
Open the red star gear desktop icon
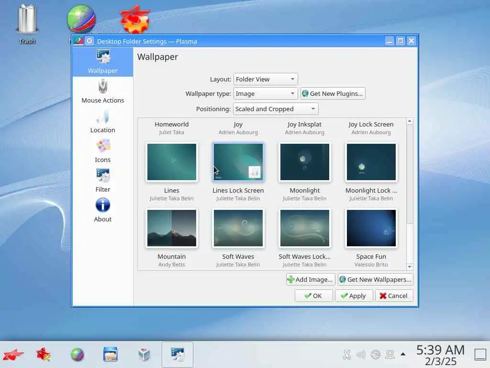point(135,19)
